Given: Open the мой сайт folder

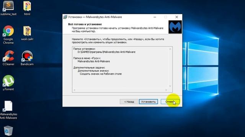Looking at the screenshot, I should [27, 33].
